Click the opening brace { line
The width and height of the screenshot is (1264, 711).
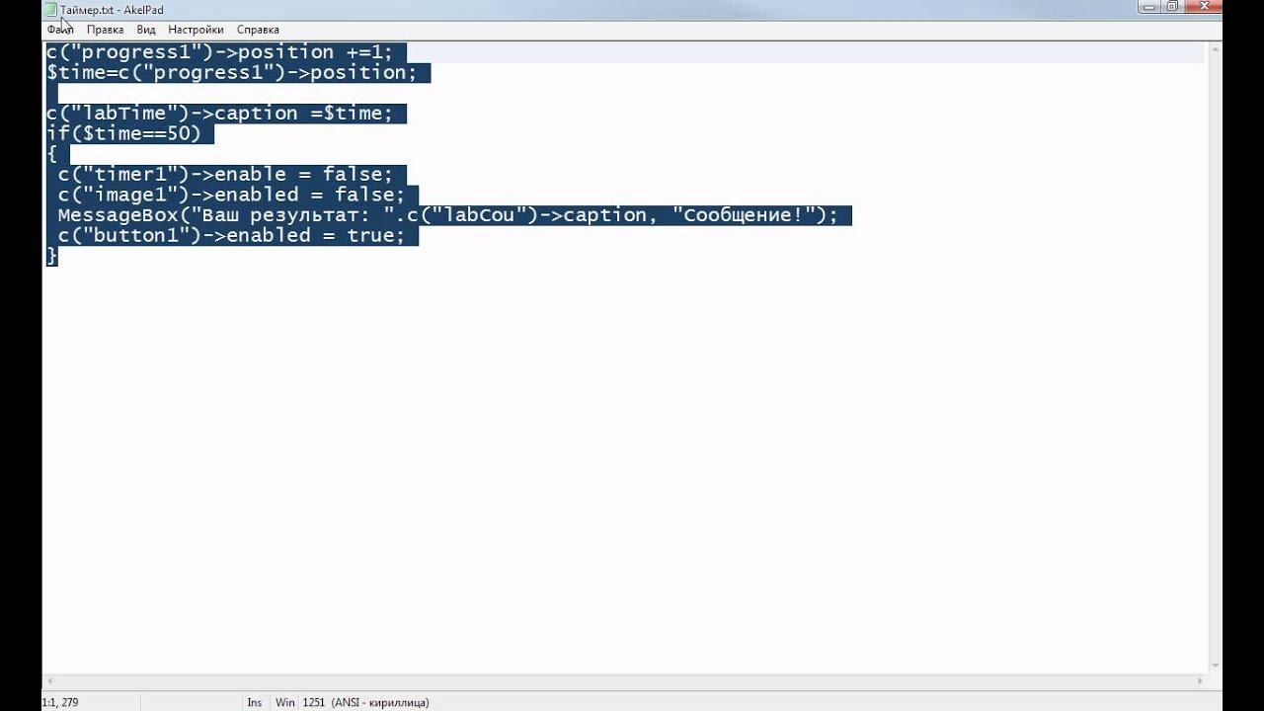click(x=51, y=154)
